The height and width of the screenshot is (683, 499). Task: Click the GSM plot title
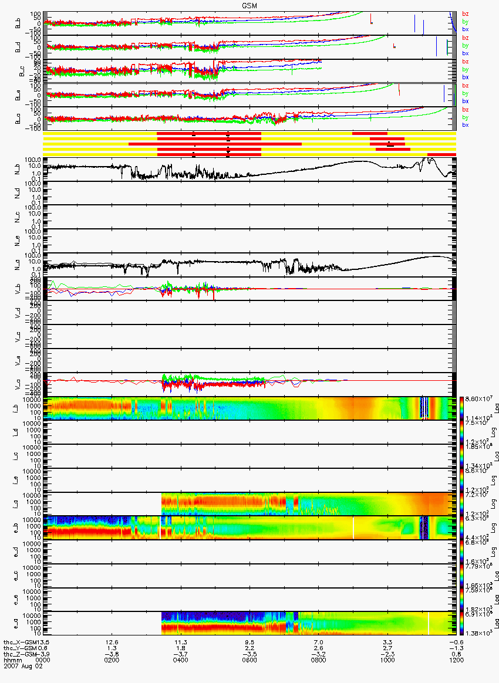(249, 6)
